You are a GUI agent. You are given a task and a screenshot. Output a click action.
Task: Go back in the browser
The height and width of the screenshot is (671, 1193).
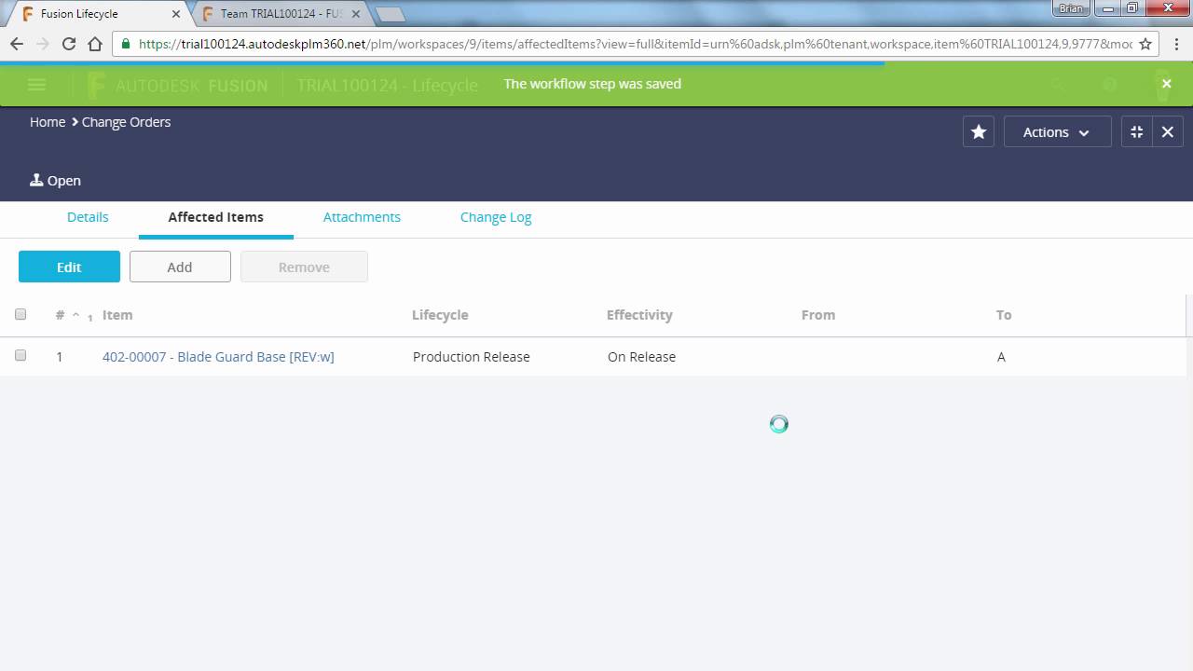[17, 44]
